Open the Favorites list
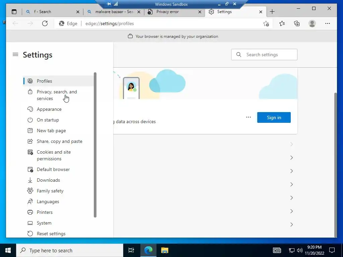The width and height of the screenshot is (343, 257). pyautogui.click(x=282, y=23)
